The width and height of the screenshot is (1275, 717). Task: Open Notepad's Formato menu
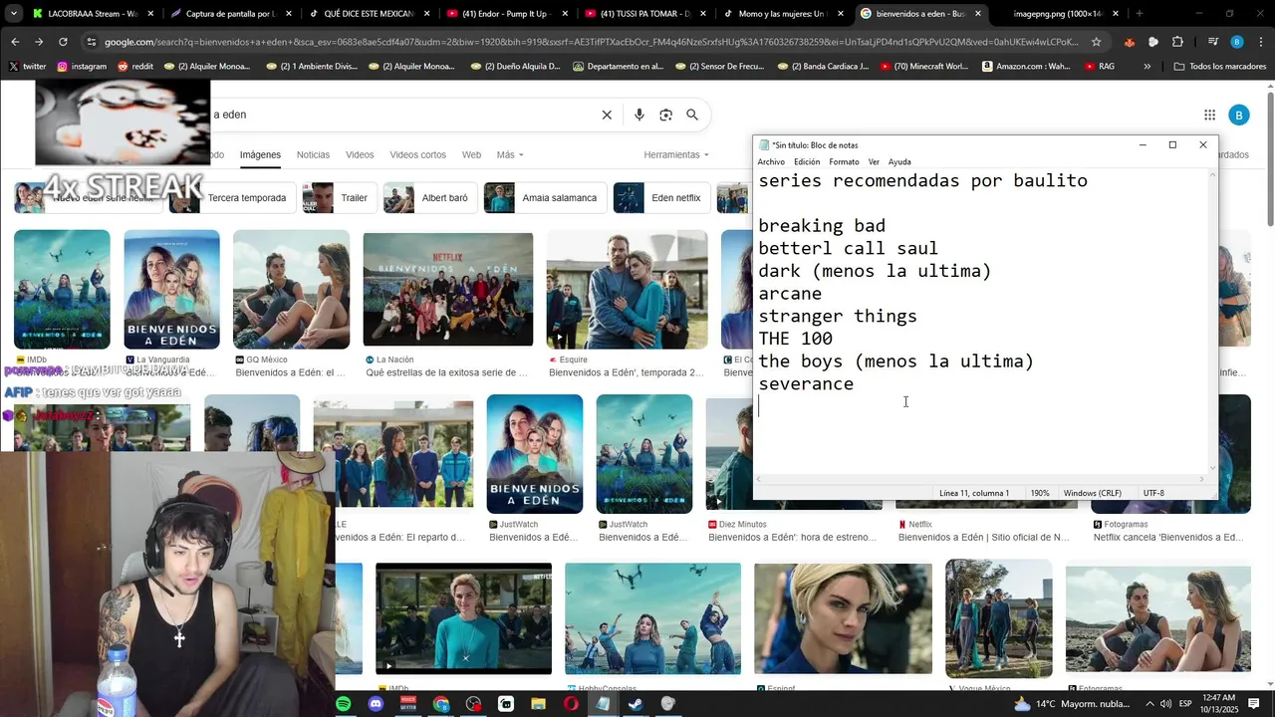844,161
